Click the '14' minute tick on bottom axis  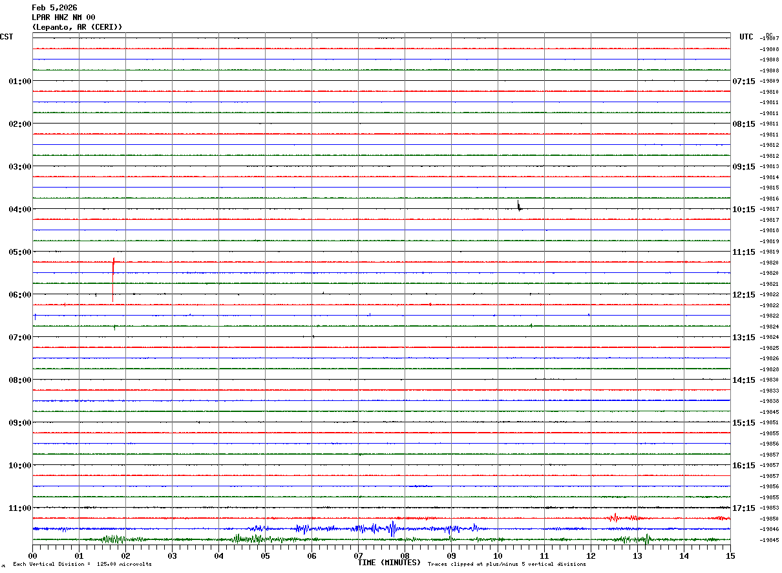684,556
